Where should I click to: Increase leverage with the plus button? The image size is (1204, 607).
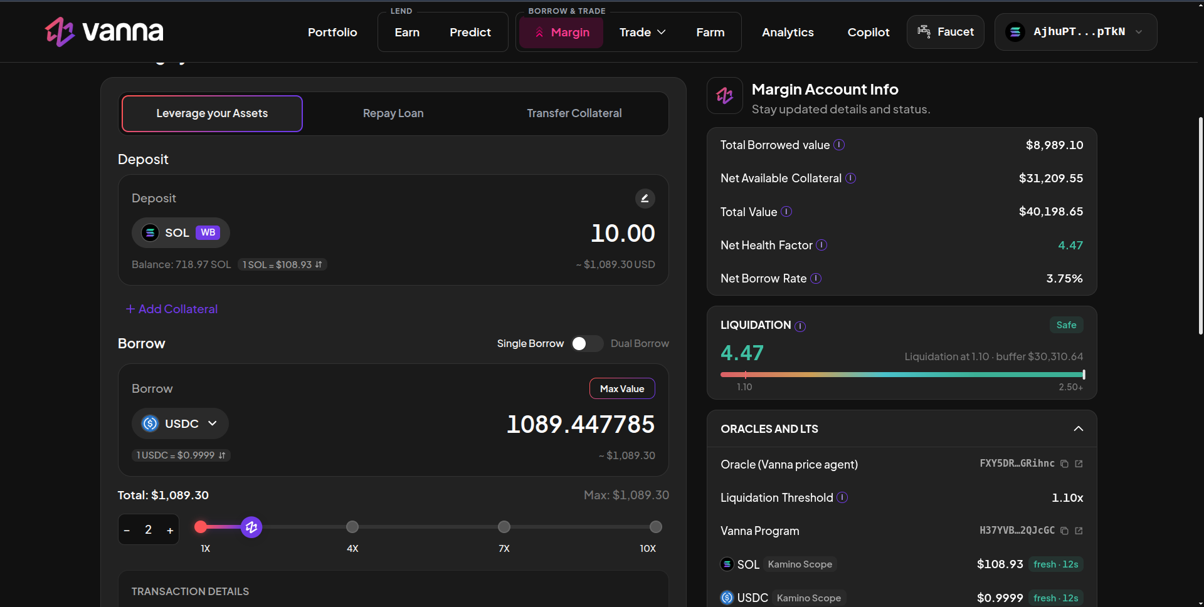[x=170, y=530]
